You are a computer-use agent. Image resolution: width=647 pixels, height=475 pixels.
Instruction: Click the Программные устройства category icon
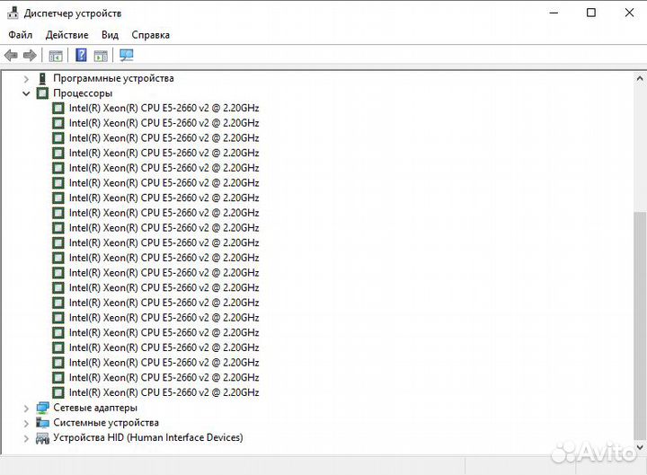click(42, 78)
